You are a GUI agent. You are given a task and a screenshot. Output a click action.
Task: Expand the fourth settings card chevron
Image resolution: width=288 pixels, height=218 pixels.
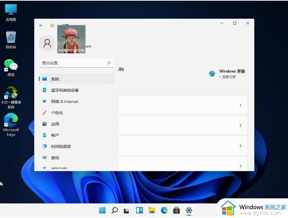[x=241, y=166]
